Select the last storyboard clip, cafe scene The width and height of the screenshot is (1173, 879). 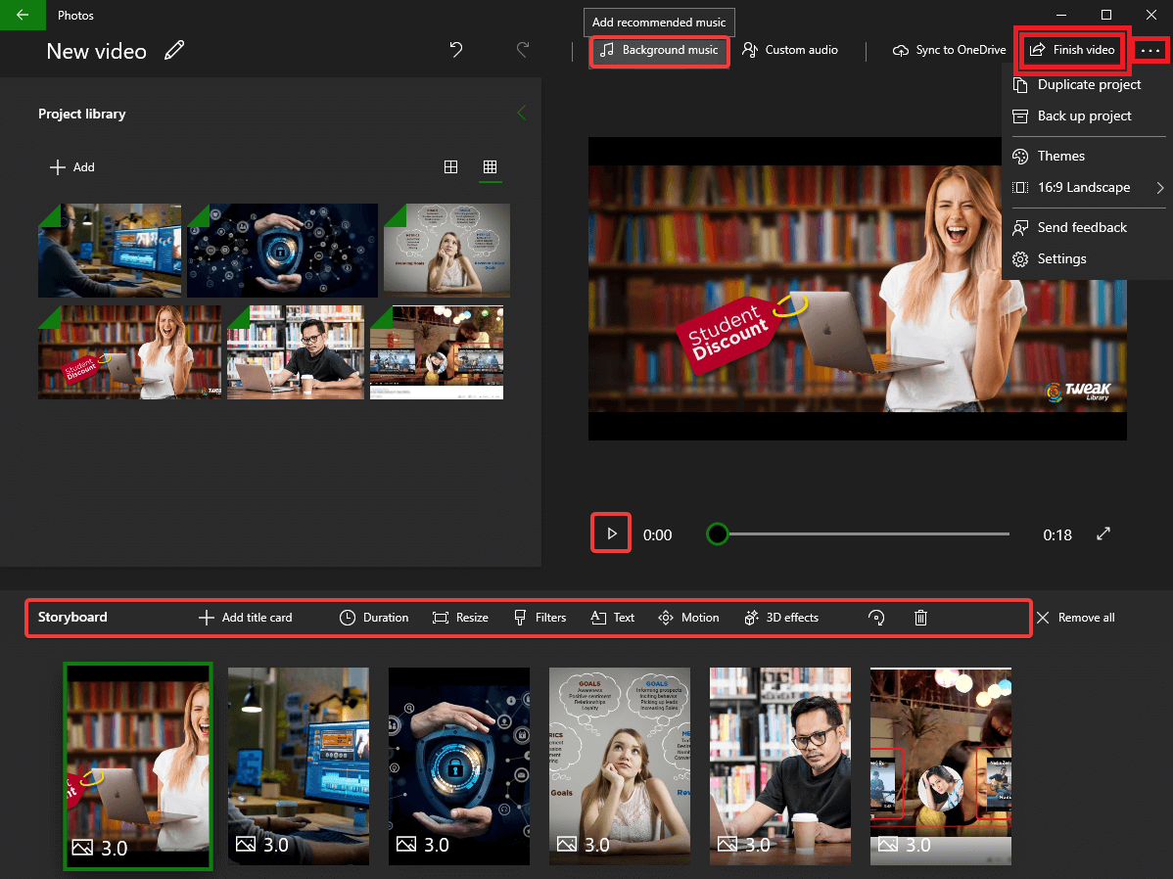pos(940,766)
